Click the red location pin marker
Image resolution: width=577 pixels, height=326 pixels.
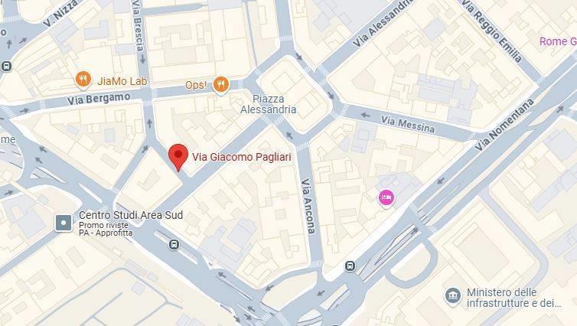(178, 157)
